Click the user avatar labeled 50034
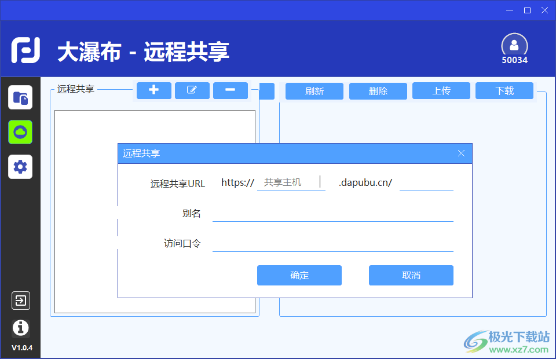Screen dimensions: 556x359 pos(514,45)
